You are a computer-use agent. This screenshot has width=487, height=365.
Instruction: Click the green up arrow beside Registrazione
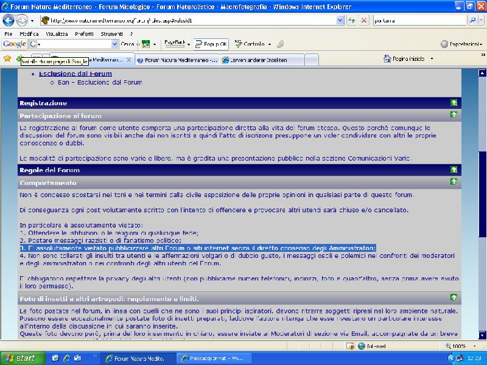click(x=453, y=103)
